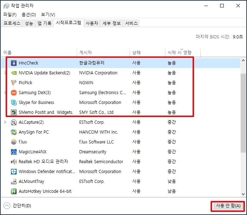Click the Samsung DeX icon

click(14, 93)
